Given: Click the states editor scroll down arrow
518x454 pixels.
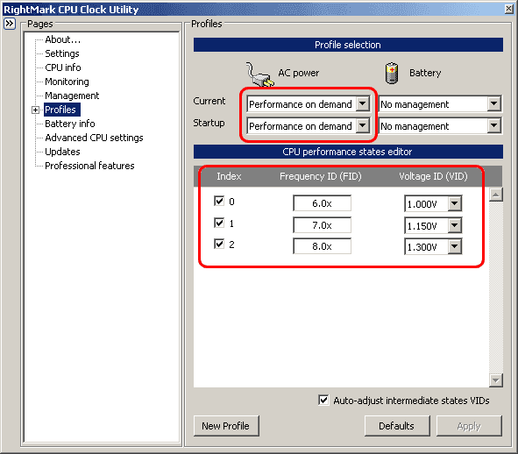Looking at the screenshot, I should click(496, 380).
